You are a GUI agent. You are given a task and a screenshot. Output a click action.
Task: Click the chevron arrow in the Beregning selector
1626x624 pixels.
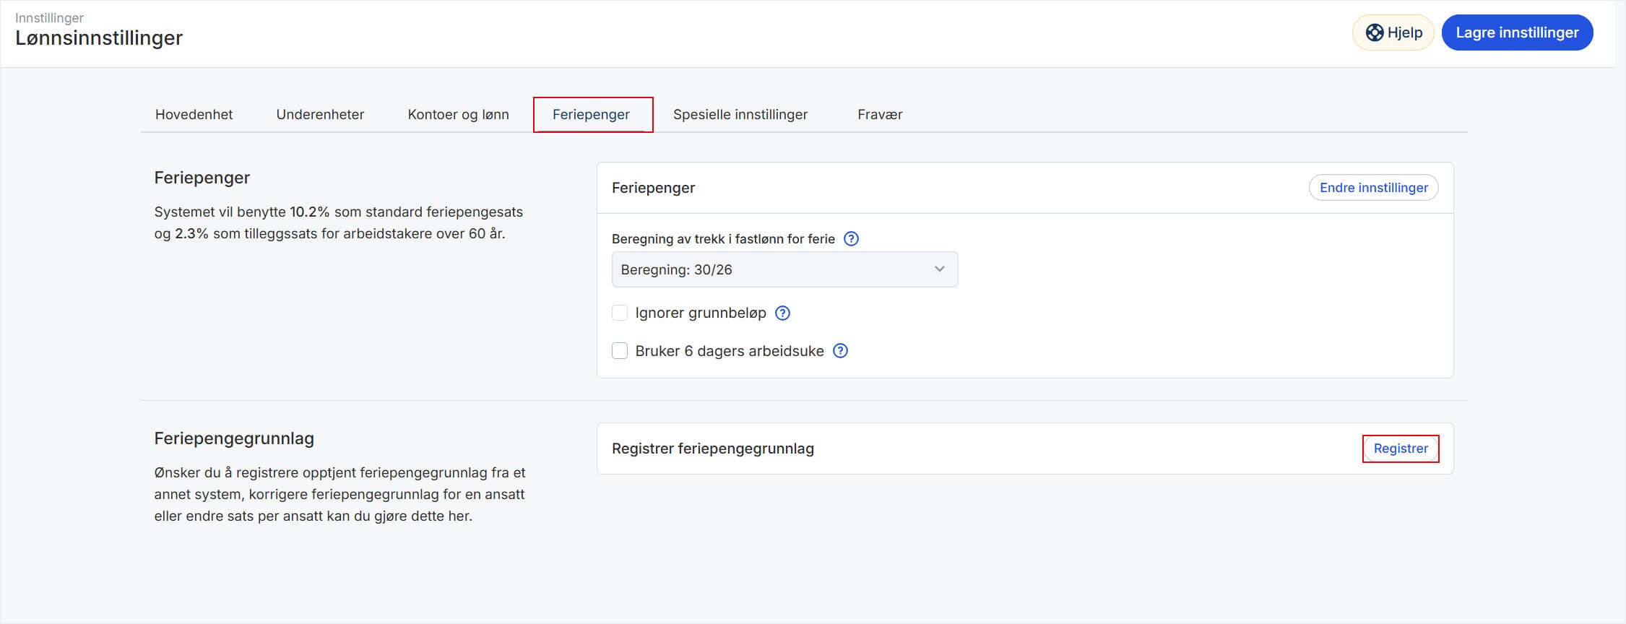coord(939,269)
